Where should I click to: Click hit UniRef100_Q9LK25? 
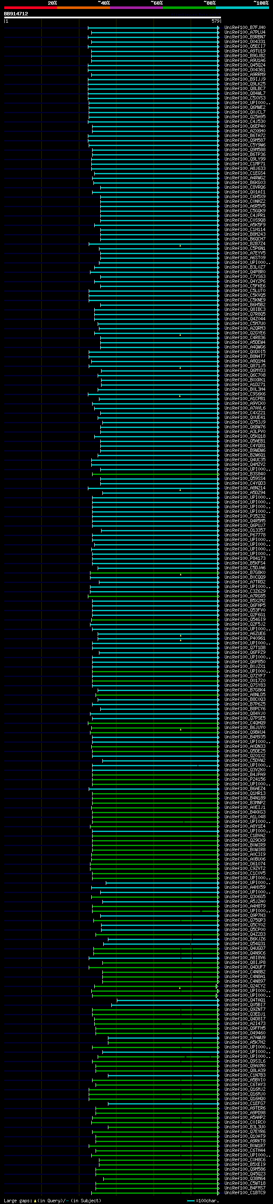(244, 84)
